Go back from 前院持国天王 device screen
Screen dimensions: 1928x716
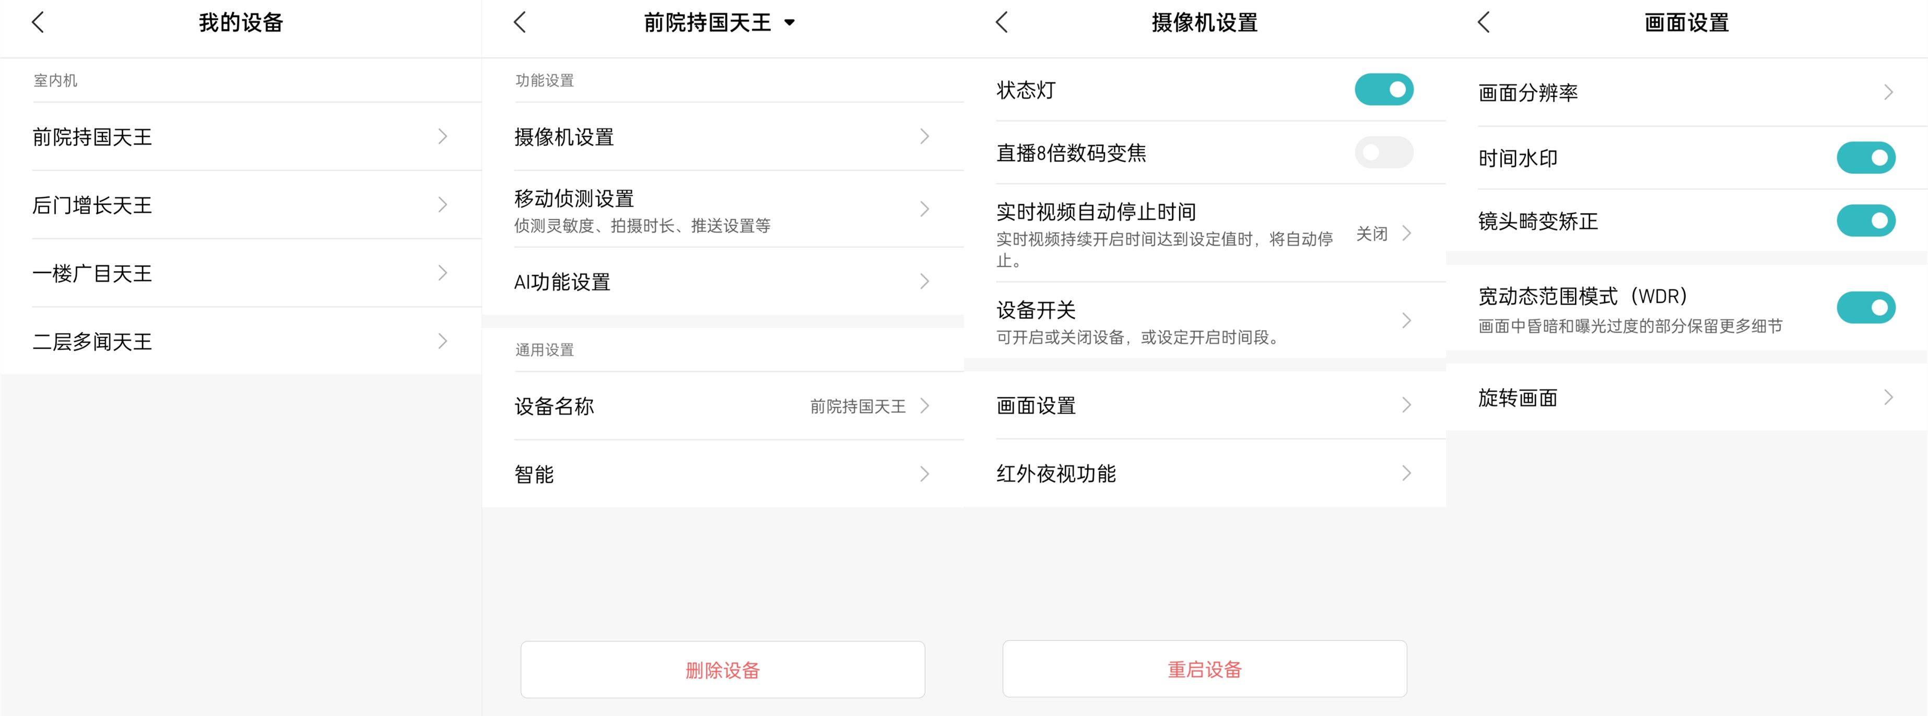point(520,22)
